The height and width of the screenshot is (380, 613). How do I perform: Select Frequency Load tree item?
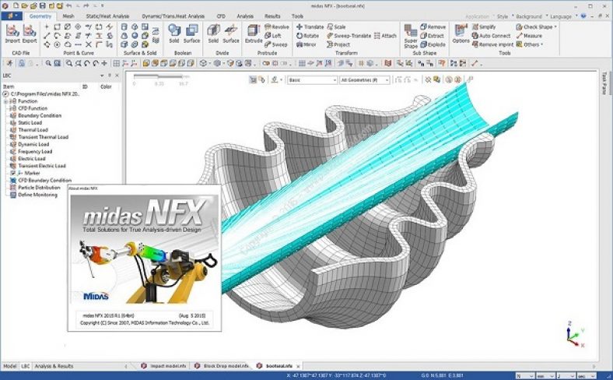(x=35, y=151)
